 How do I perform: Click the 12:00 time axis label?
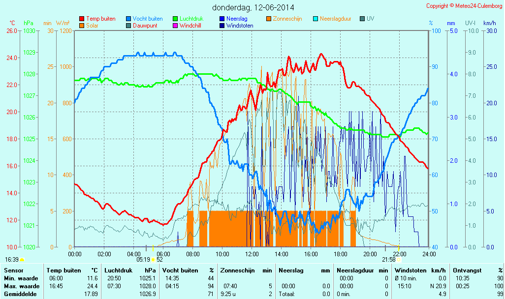coord(252,254)
